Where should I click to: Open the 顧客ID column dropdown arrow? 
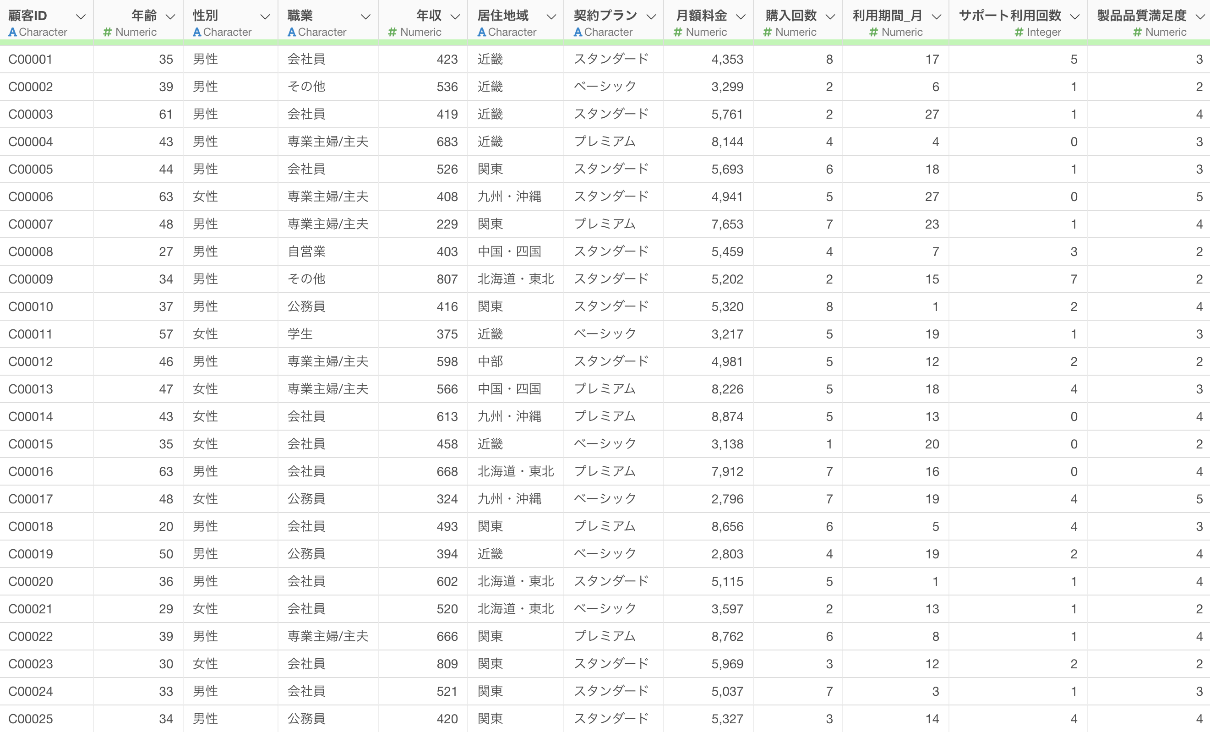[81, 16]
